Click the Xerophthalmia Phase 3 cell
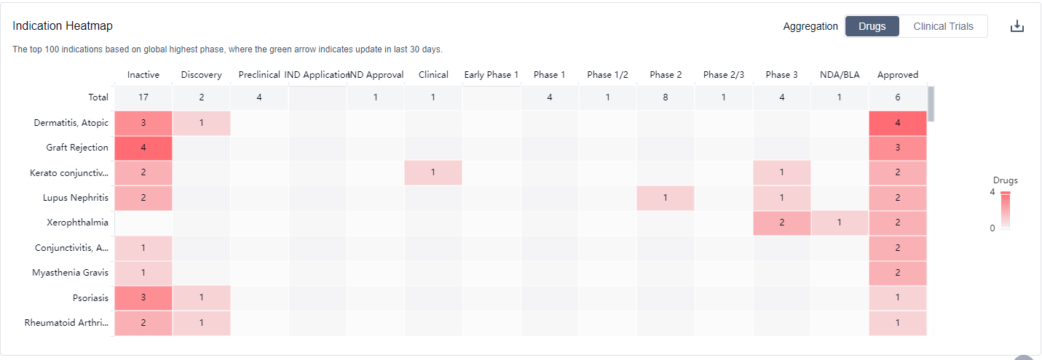This screenshot has width=1042, height=360. pyautogui.click(x=781, y=223)
